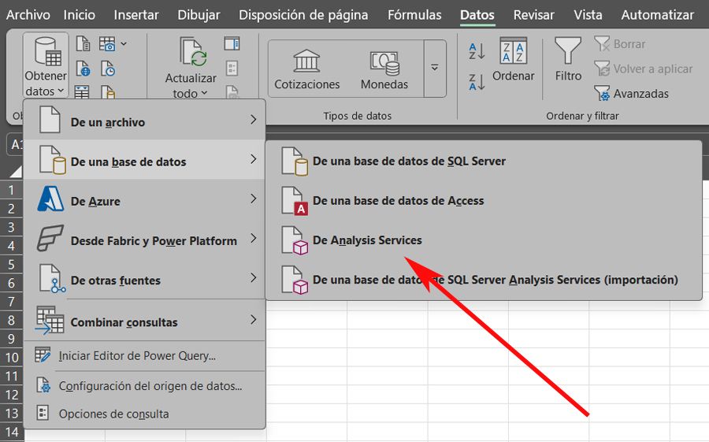The width and height of the screenshot is (709, 442).
Task: Click the From Web globe icon
Action: point(83,69)
